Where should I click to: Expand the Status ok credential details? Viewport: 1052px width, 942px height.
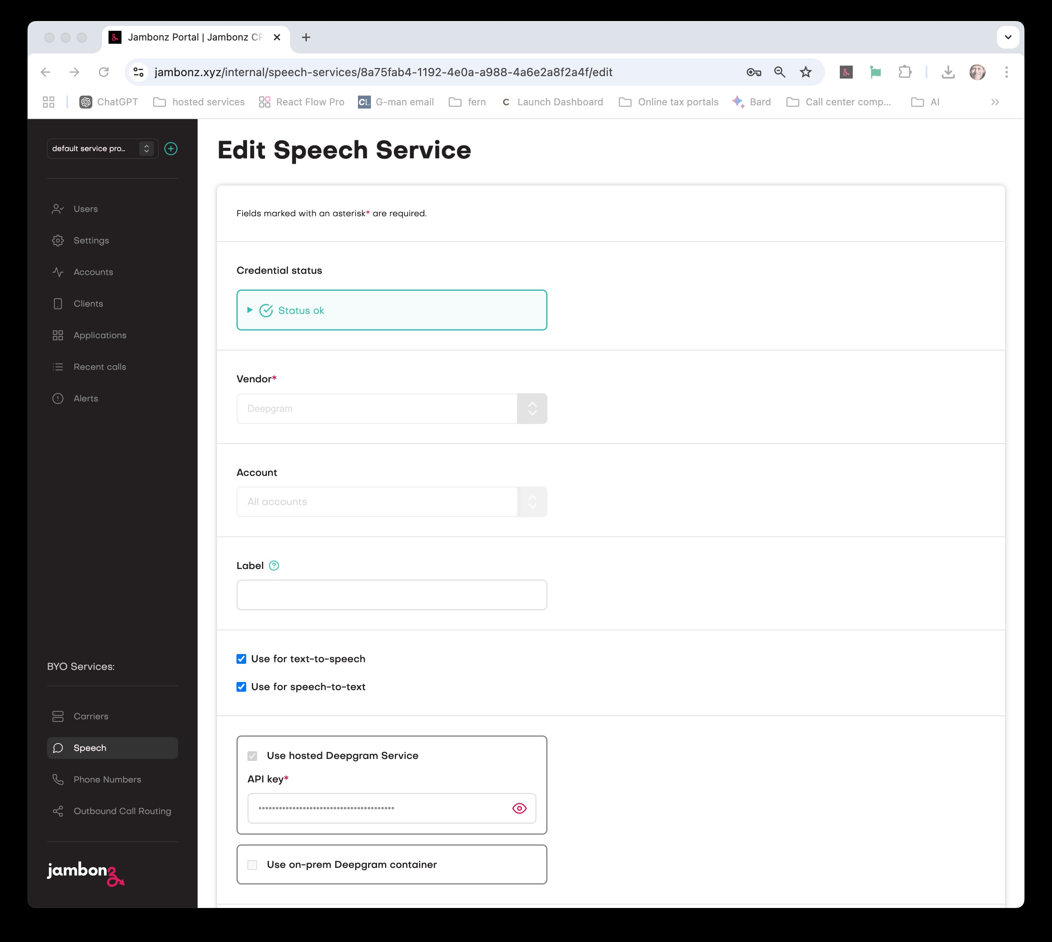tap(250, 309)
